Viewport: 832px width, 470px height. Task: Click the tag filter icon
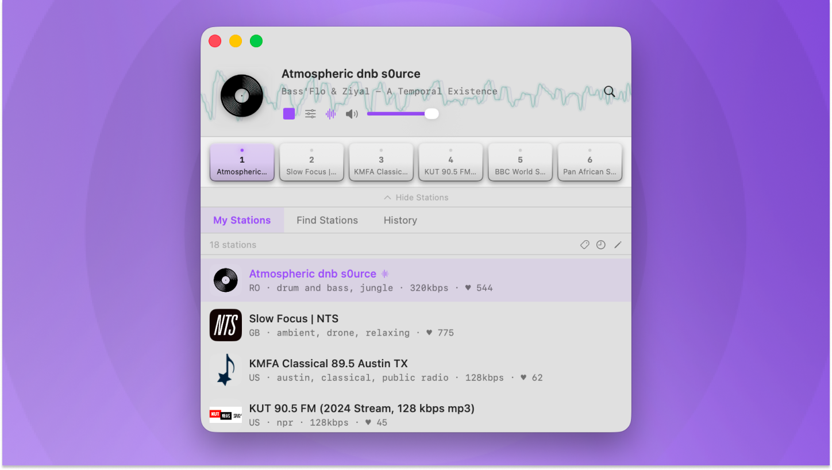(x=584, y=245)
